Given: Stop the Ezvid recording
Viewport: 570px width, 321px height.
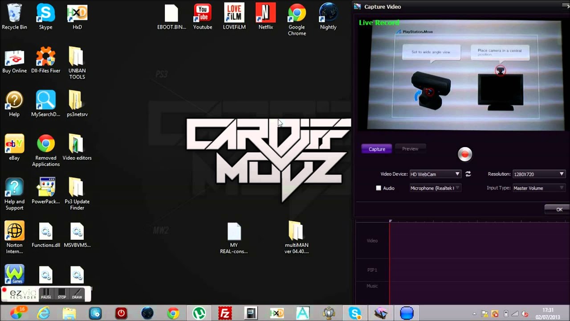Looking at the screenshot, I should pos(62,294).
